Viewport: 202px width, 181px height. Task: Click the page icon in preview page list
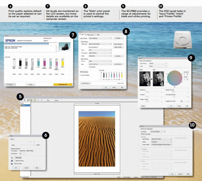21,105
